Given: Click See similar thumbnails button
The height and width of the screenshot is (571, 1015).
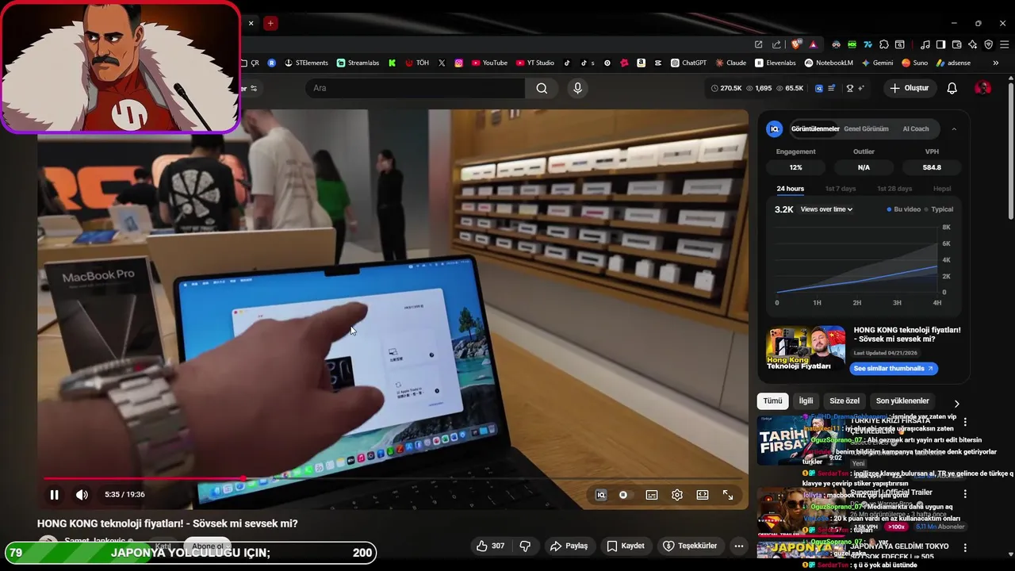Looking at the screenshot, I should pyautogui.click(x=894, y=369).
